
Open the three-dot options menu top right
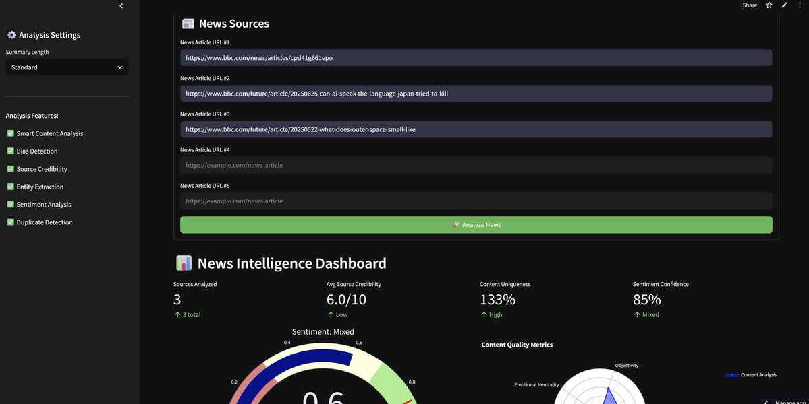point(800,5)
